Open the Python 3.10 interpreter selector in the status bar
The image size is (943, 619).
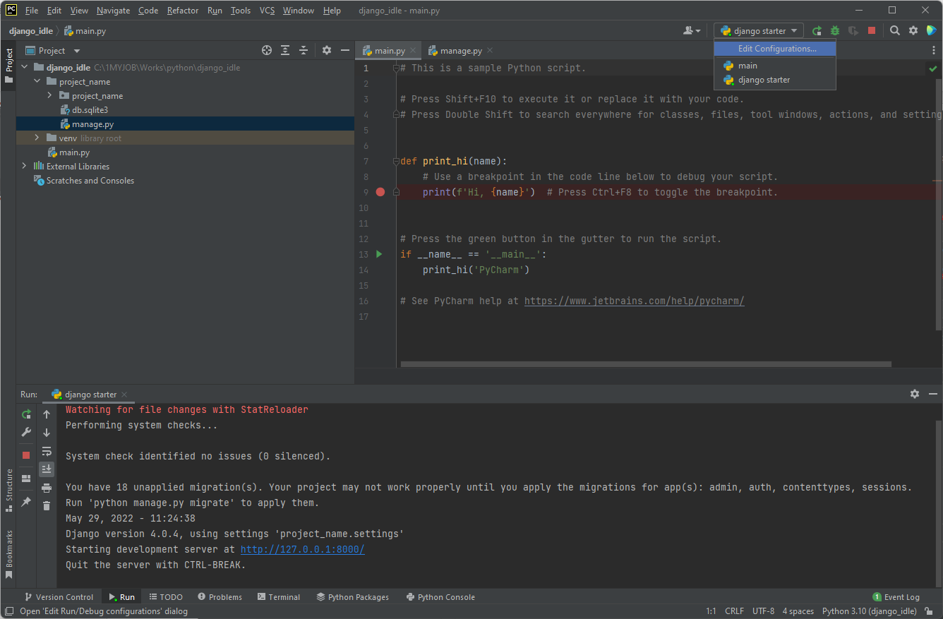(x=870, y=611)
